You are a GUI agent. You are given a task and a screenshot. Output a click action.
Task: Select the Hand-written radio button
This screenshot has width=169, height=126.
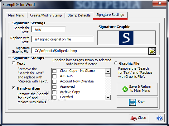click(x=14, y=88)
